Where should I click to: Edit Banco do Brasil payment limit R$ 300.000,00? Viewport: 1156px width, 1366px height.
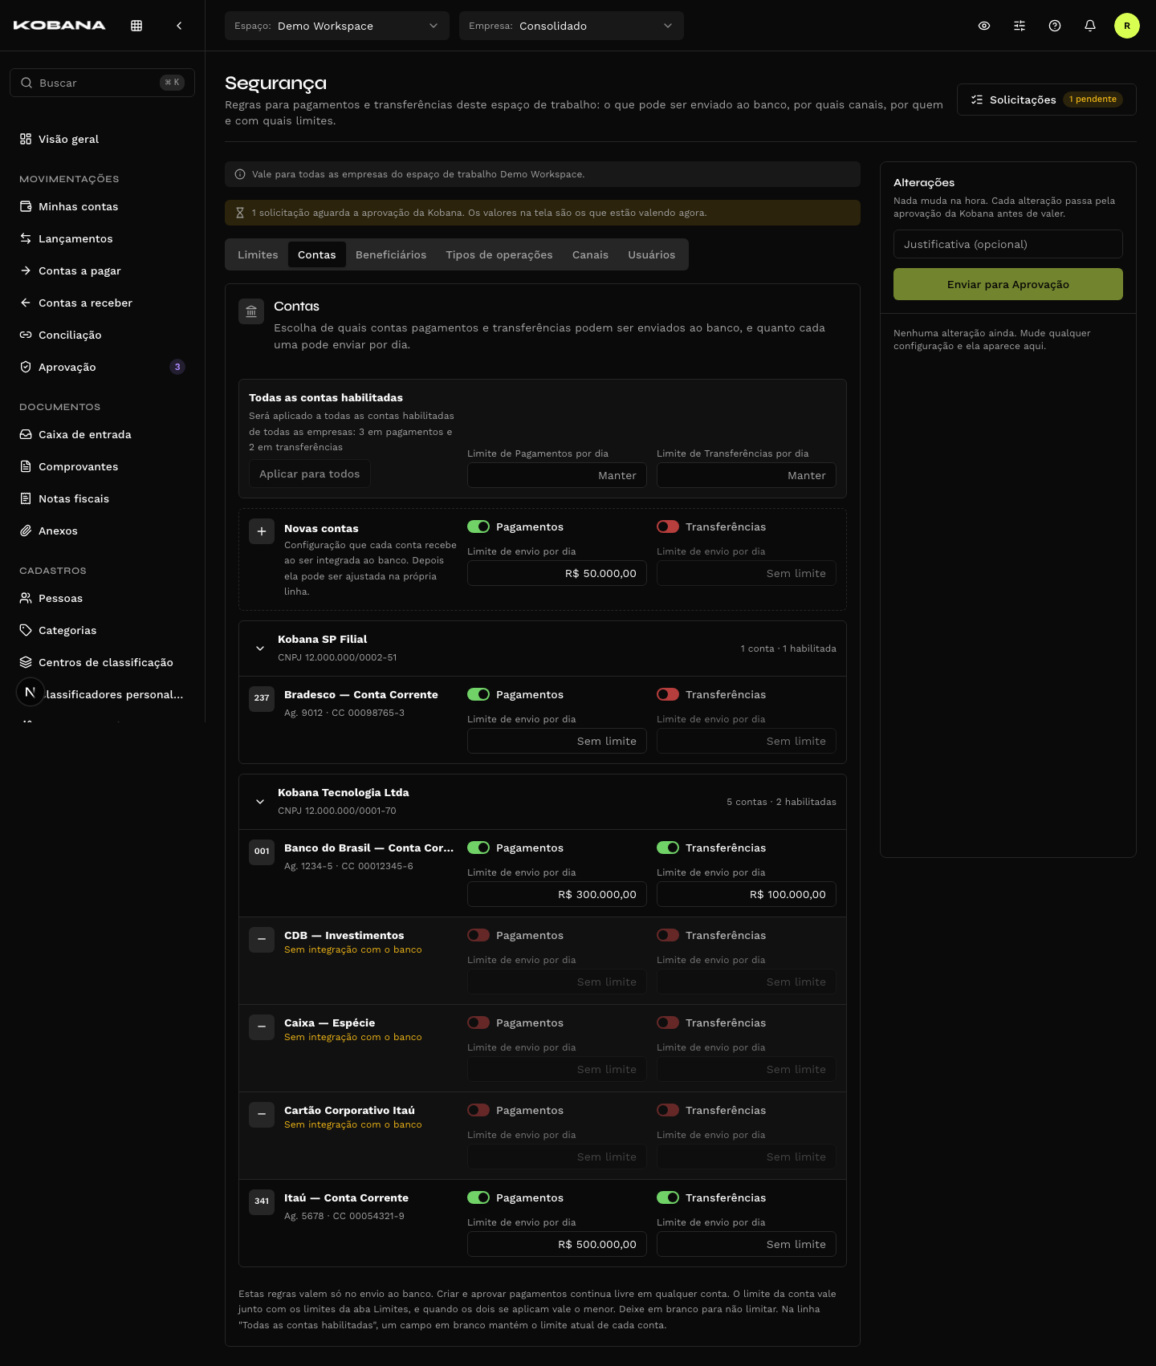[557, 894]
